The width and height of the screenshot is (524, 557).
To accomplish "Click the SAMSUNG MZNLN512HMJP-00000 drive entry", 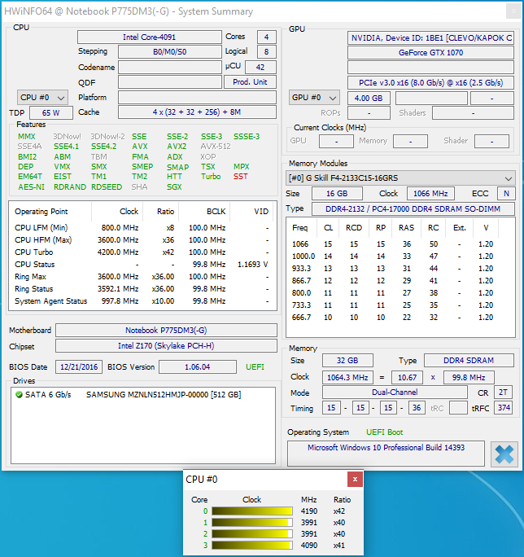I will click(x=164, y=394).
